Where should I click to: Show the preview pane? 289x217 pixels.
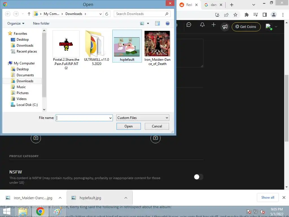[x=157, y=23]
